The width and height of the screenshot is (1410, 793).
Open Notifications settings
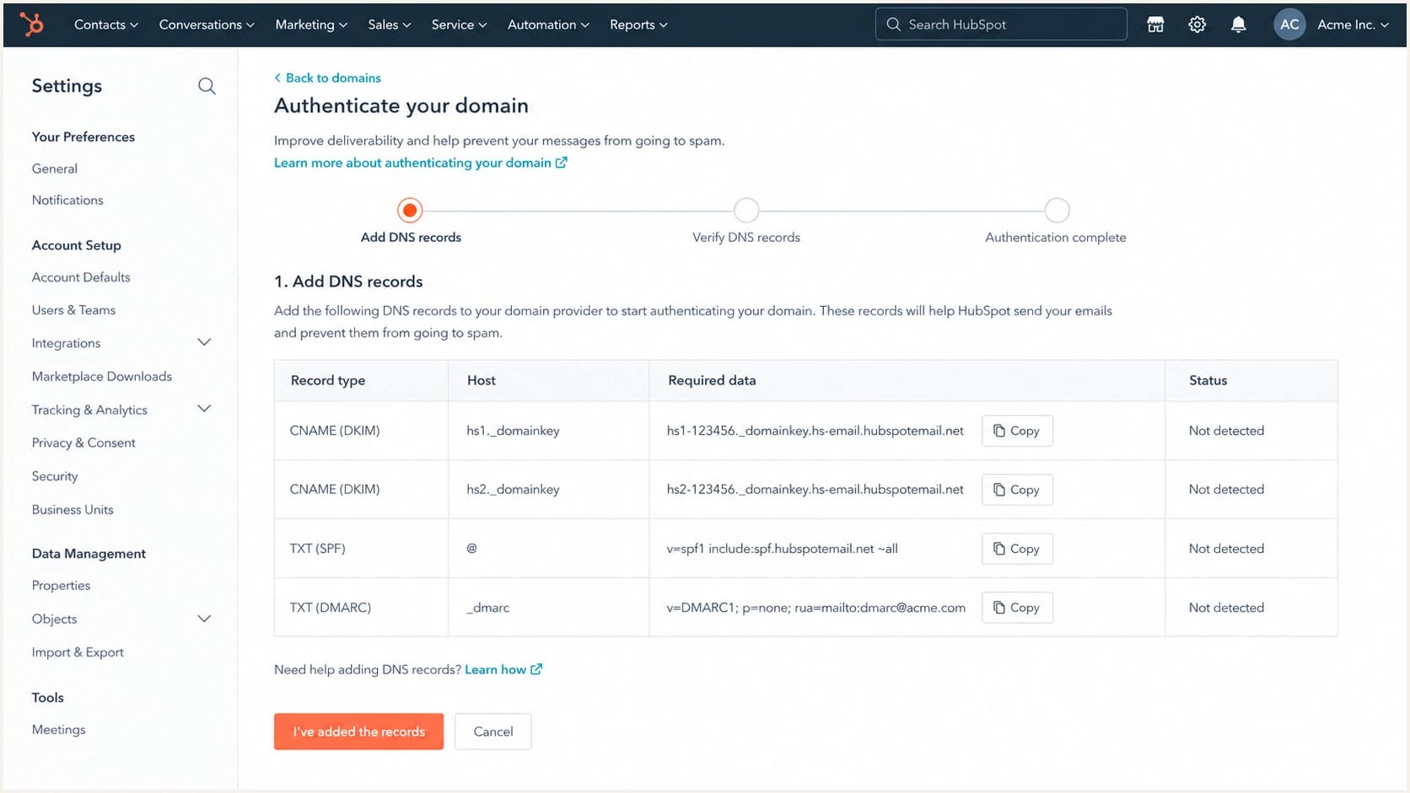pyautogui.click(x=67, y=200)
